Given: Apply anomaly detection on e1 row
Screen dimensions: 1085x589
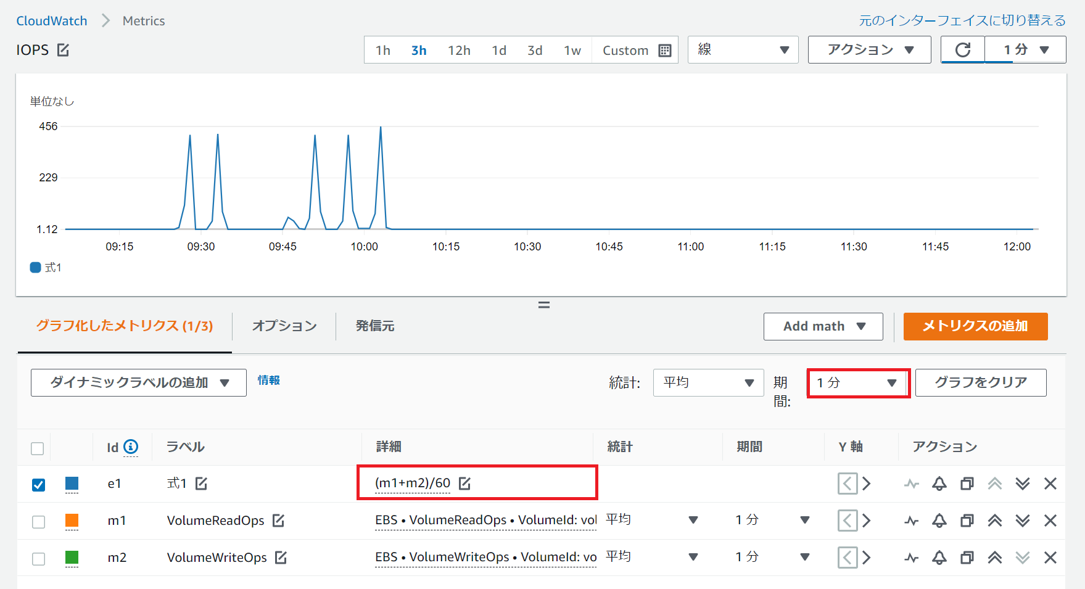Looking at the screenshot, I should click(912, 484).
